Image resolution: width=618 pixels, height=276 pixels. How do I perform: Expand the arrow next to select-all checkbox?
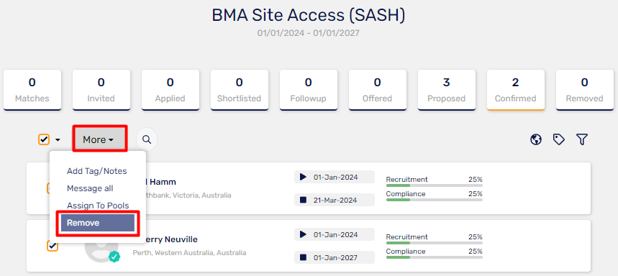tap(58, 139)
